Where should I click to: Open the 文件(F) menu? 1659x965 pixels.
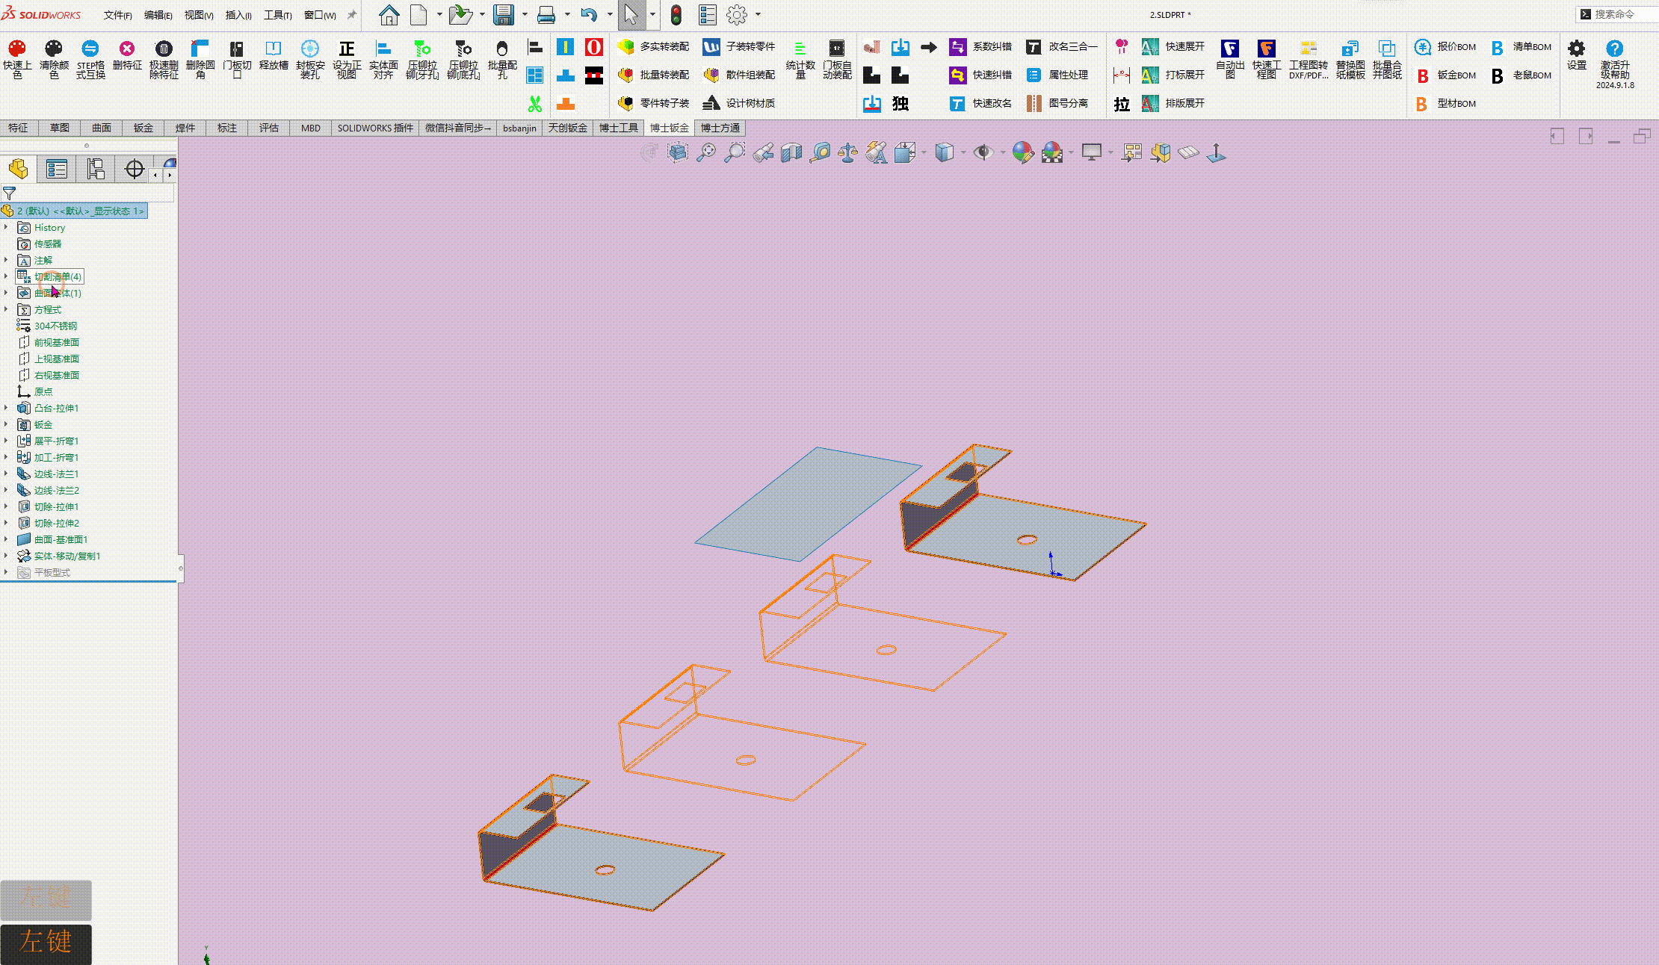[x=118, y=15]
